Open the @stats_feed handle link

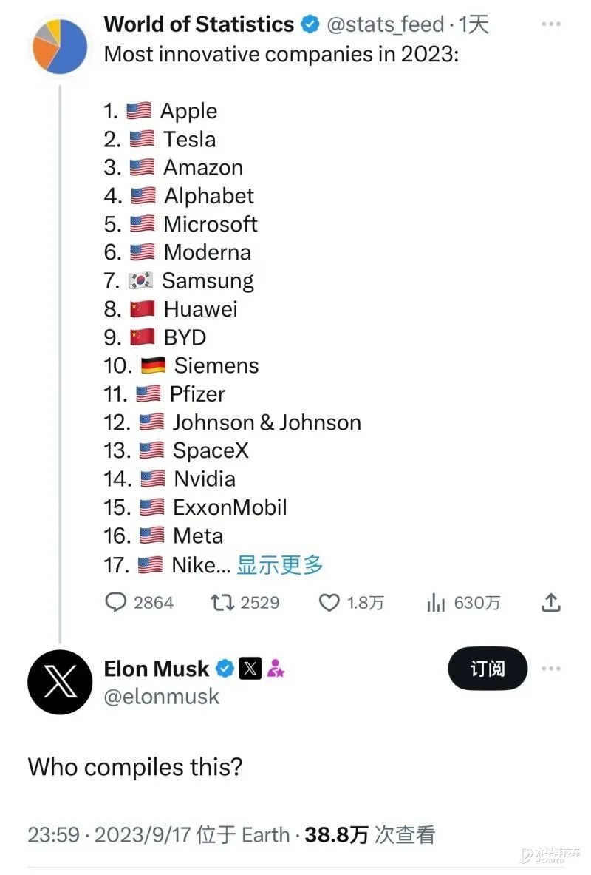coord(386,24)
